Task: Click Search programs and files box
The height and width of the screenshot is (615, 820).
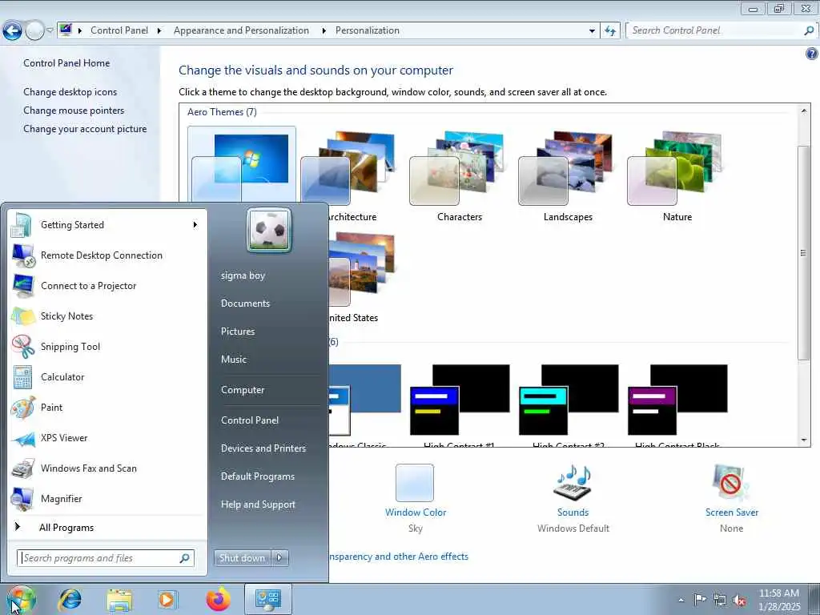Action: pos(106,558)
